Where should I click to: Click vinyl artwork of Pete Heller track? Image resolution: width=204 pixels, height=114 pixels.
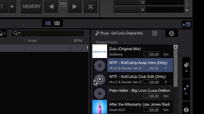pyautogui.click(x=100, y=93)
